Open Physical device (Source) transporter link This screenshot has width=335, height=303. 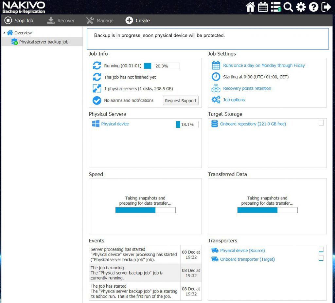click(242, 250)
